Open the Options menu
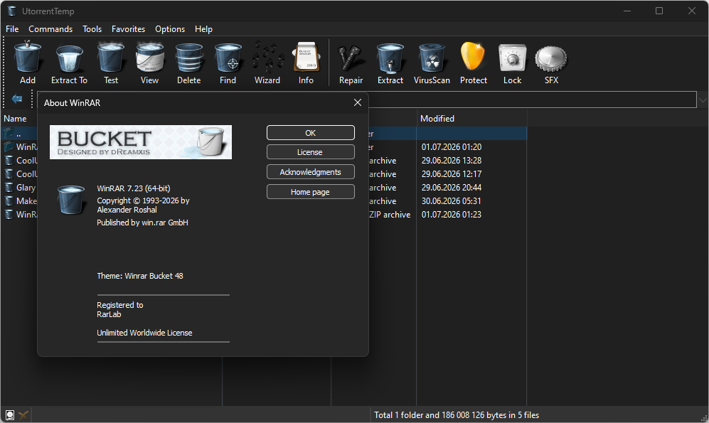 click(x=170, y=29)
